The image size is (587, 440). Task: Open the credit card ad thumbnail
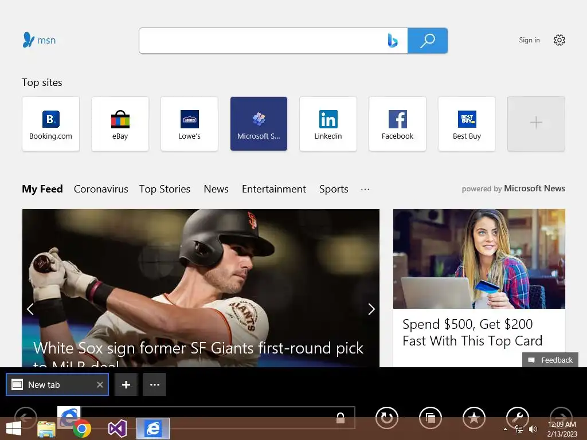[x=479, y=259]
